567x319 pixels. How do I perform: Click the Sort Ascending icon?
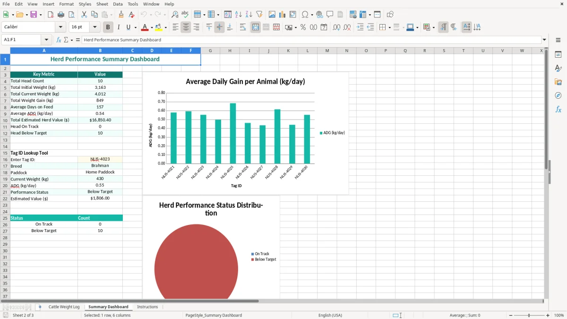(x=239, y=15)
